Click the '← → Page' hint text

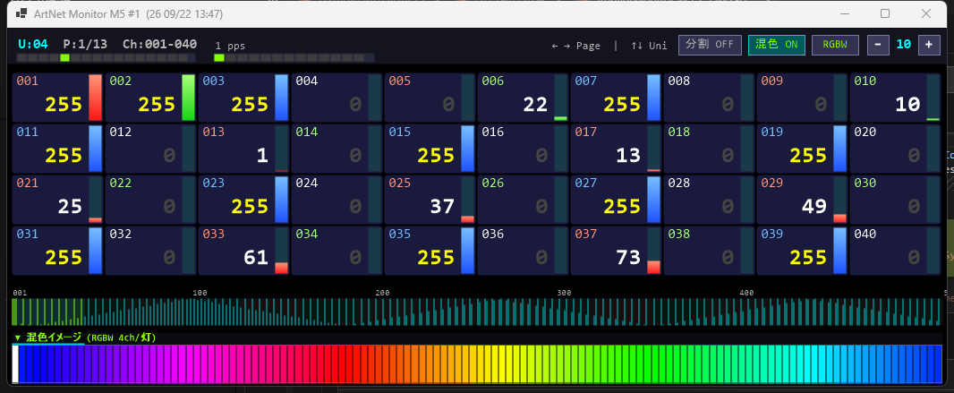pos(575,46)
